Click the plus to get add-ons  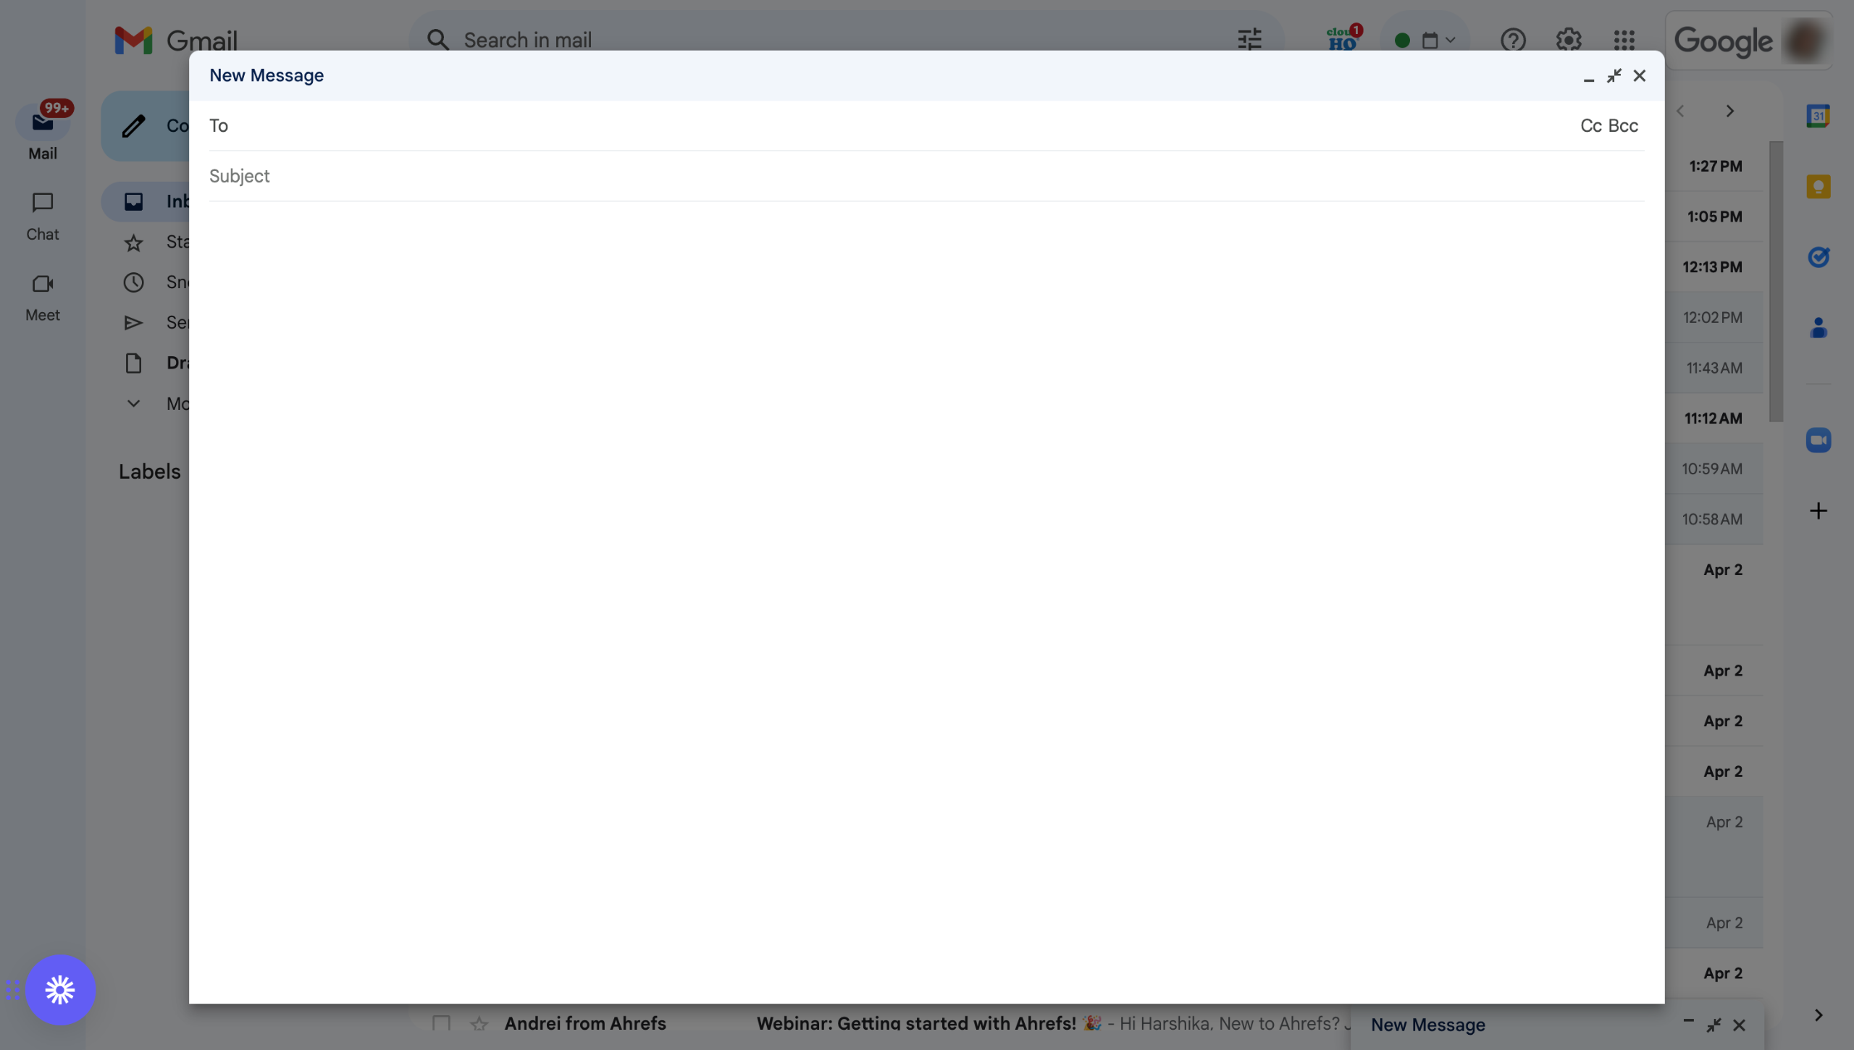pos(1818,511)
